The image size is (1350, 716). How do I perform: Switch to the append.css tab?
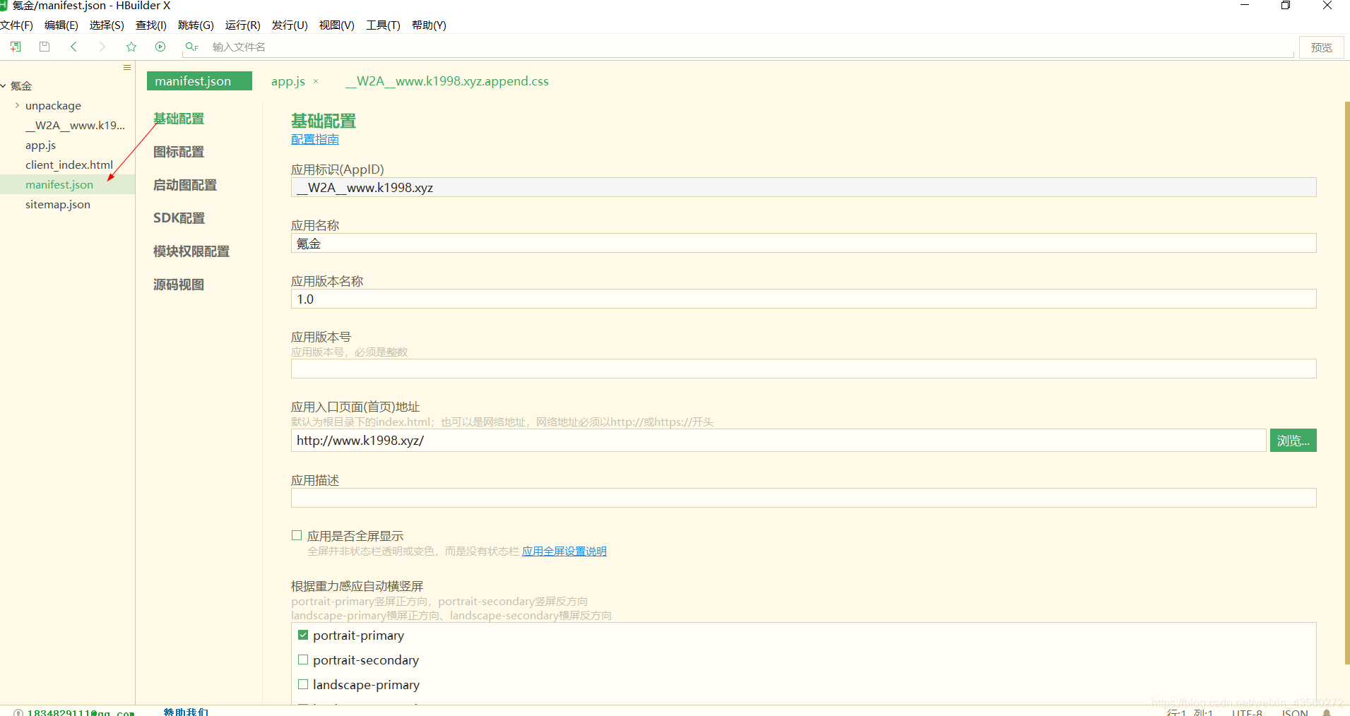point(447,81)
